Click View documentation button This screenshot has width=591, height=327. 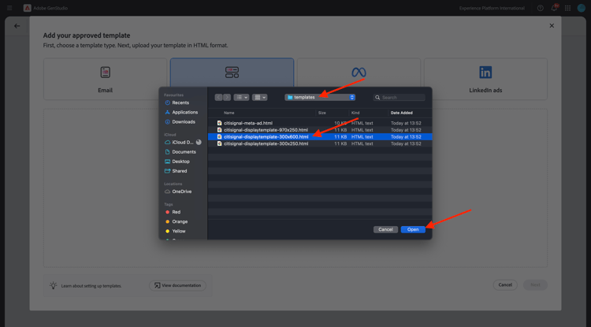tap(177, 285)
